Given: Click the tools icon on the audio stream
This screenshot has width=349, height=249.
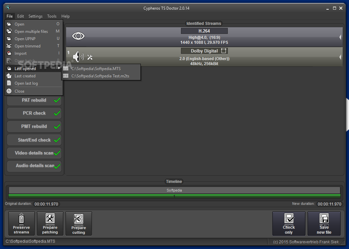Looking at the screenshot, I should point(90,57).
